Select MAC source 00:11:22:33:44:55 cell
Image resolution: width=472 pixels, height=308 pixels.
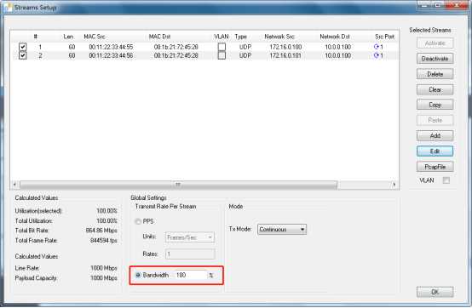(111, 47)
